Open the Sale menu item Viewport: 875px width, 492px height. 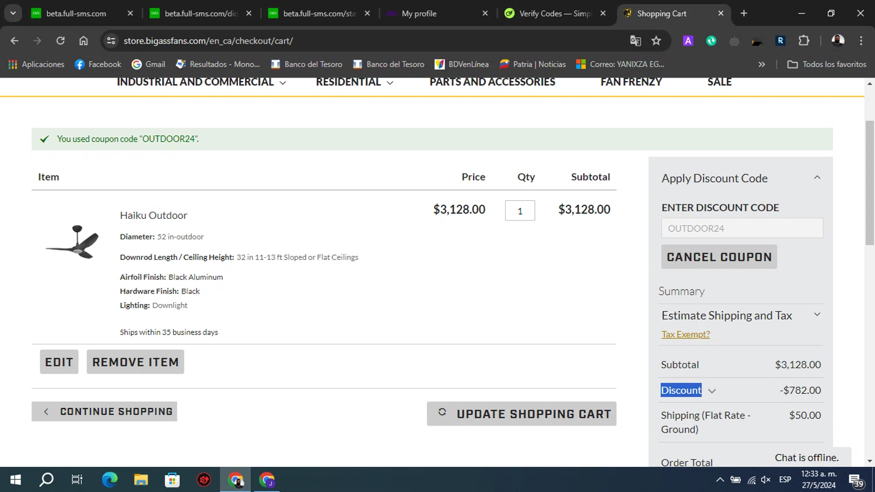click(719, 82)
